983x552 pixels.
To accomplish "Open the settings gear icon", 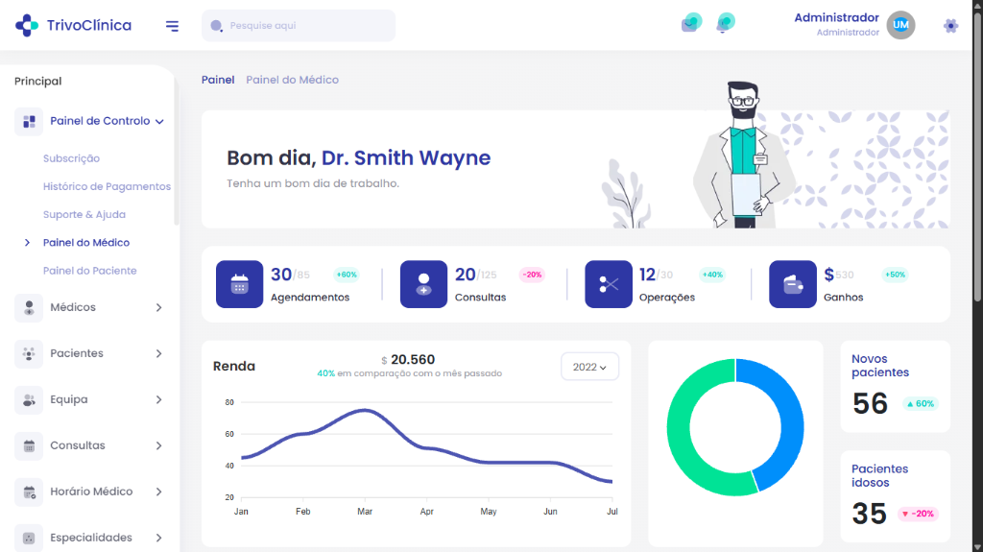I will (x=950, y=26).
